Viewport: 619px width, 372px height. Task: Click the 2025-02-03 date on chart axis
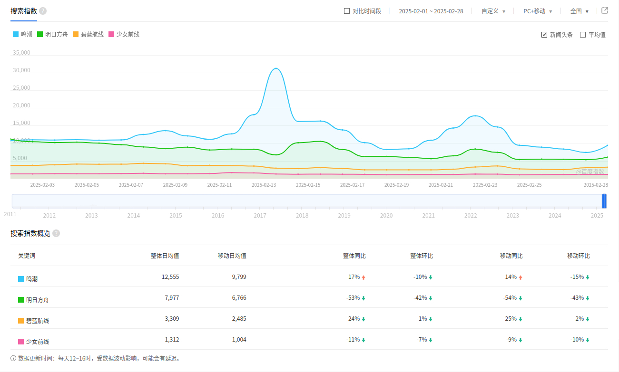tap(42, 185)
